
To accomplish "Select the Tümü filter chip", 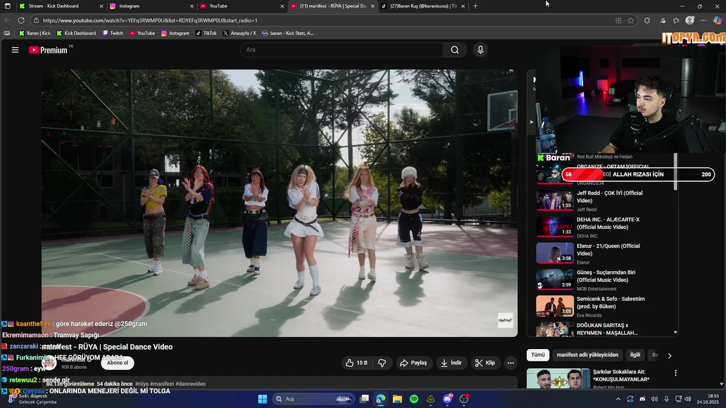I will [x=538, y=355].
